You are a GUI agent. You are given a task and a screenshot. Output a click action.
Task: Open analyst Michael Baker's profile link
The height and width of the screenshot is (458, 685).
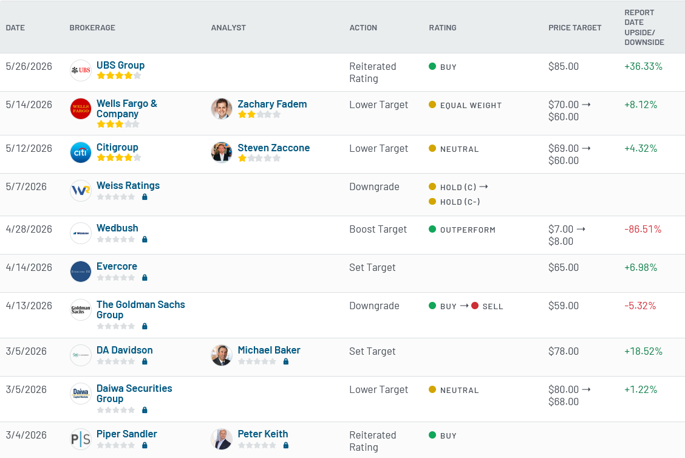click(268, 350)
